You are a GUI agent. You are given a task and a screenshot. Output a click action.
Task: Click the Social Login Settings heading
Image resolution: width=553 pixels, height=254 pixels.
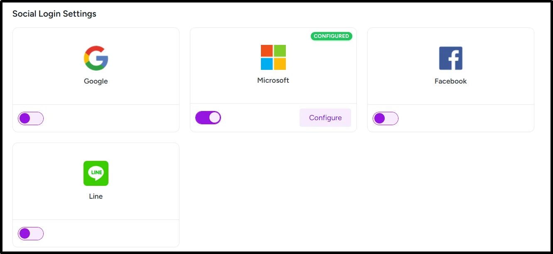(x=54, y=14)
